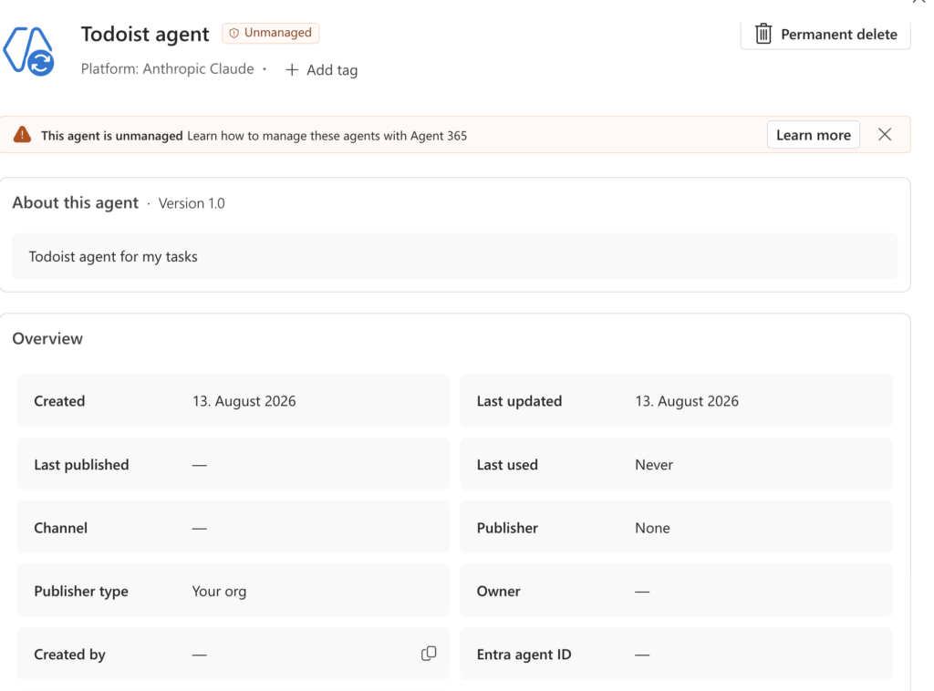The height and width of the screenshot is (691, 934).
Task: Click the trash can icon
Action: tap(763, 34)
